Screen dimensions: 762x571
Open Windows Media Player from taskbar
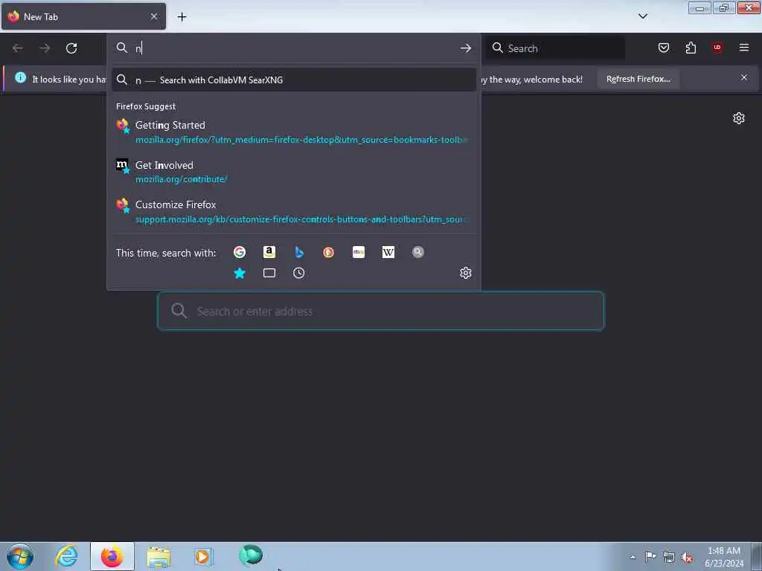tap(204, 556)
